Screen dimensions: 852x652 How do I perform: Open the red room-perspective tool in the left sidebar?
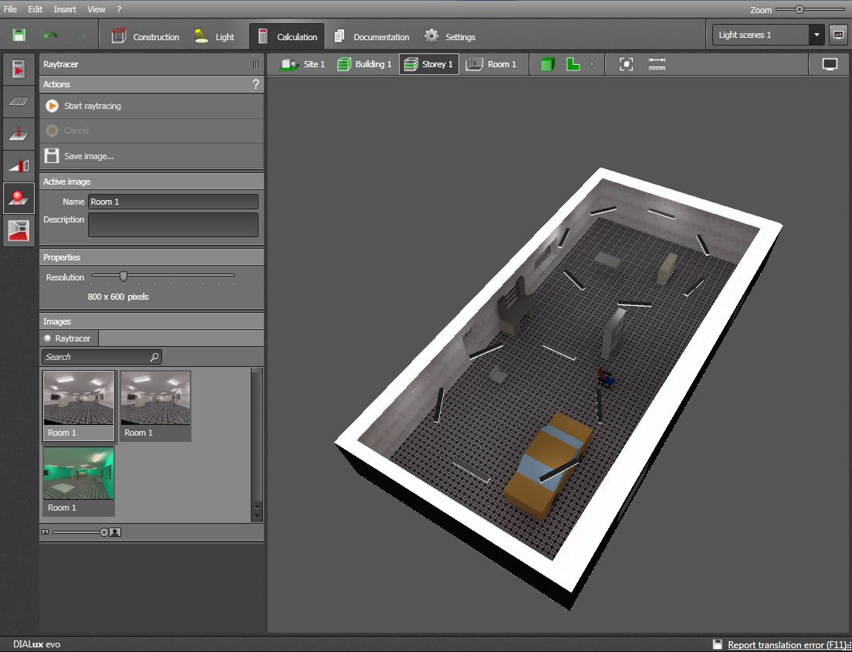(19, 230)
